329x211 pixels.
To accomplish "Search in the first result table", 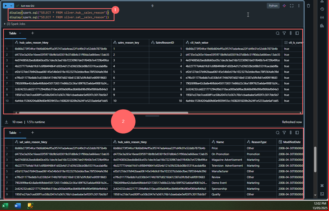I will (278, 33).
